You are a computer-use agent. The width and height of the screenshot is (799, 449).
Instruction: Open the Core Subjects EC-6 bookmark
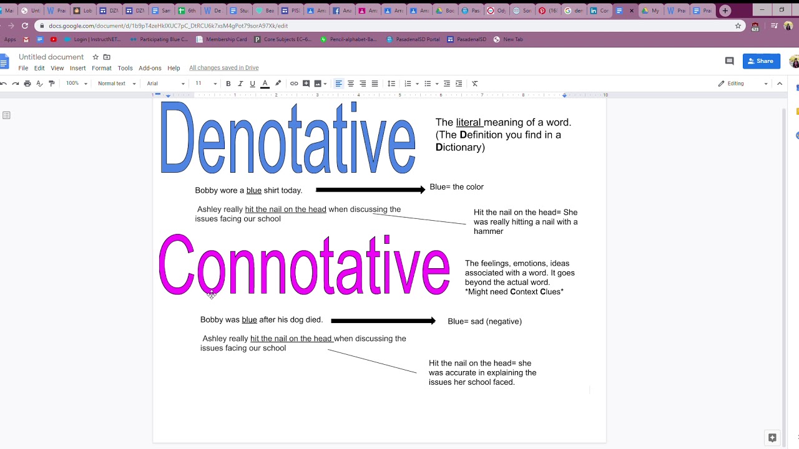[x=282, y=39]
